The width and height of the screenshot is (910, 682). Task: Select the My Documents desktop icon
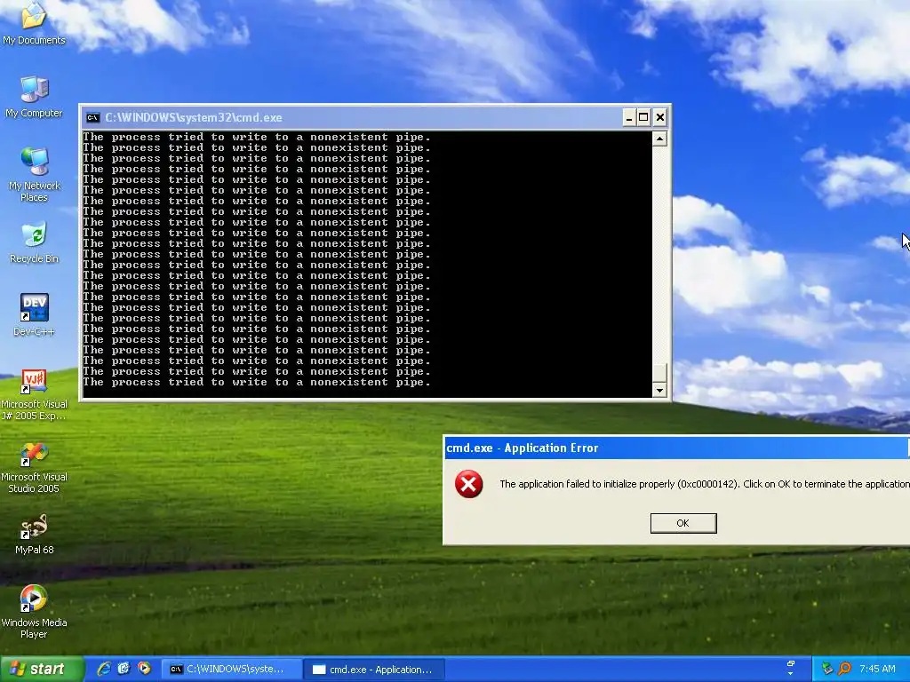[x=34, y=23]
